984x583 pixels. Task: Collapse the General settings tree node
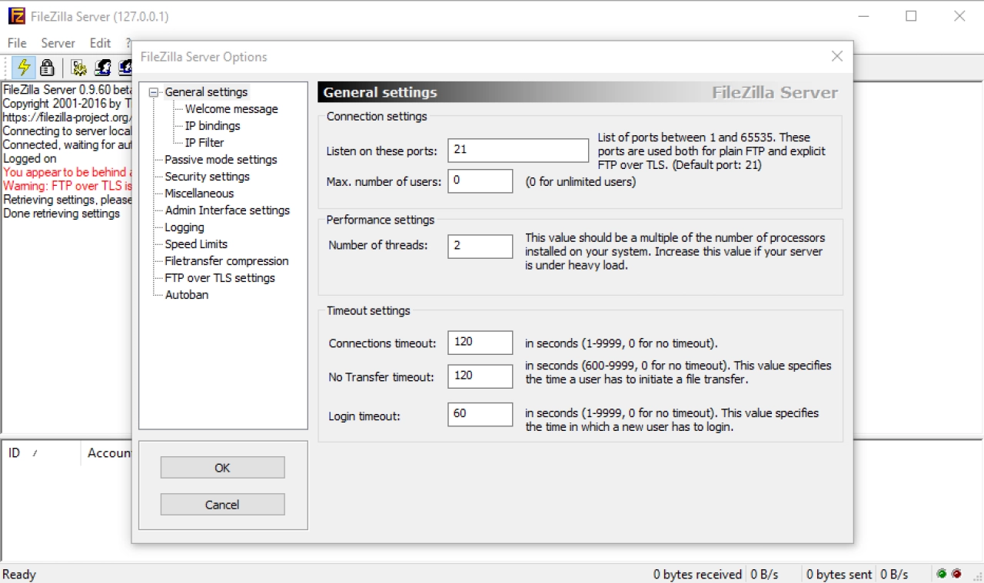[x=154, y=92]
